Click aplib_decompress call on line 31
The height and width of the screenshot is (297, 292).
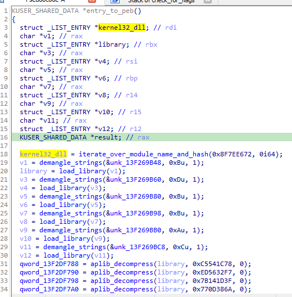tap(122, 264)
